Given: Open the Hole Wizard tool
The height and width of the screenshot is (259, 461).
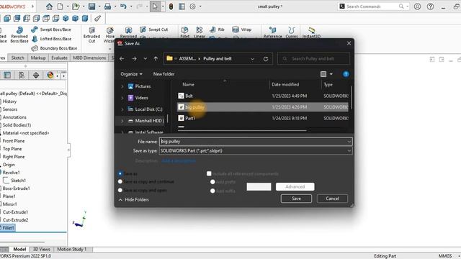Looking at the screenshot, I should click(110, 35).
